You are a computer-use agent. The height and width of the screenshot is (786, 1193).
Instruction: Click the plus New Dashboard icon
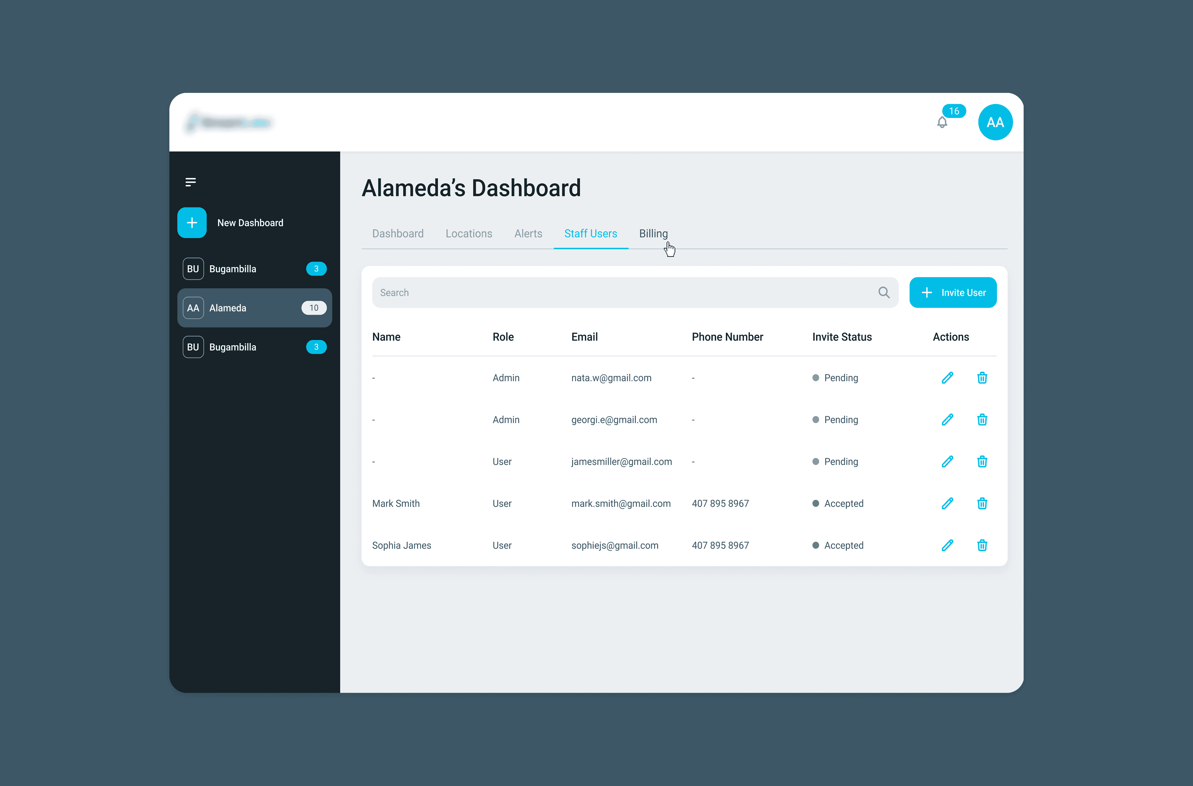[192, 223]
